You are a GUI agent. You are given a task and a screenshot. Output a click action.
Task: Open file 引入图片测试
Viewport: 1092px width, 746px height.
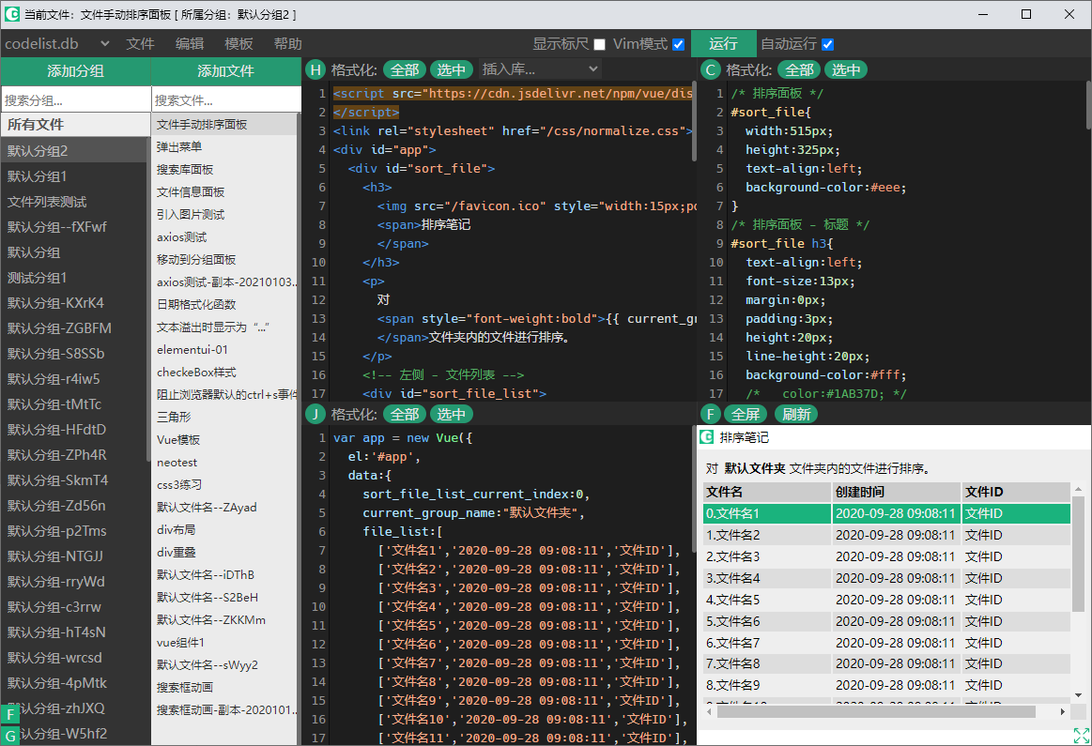224,214
